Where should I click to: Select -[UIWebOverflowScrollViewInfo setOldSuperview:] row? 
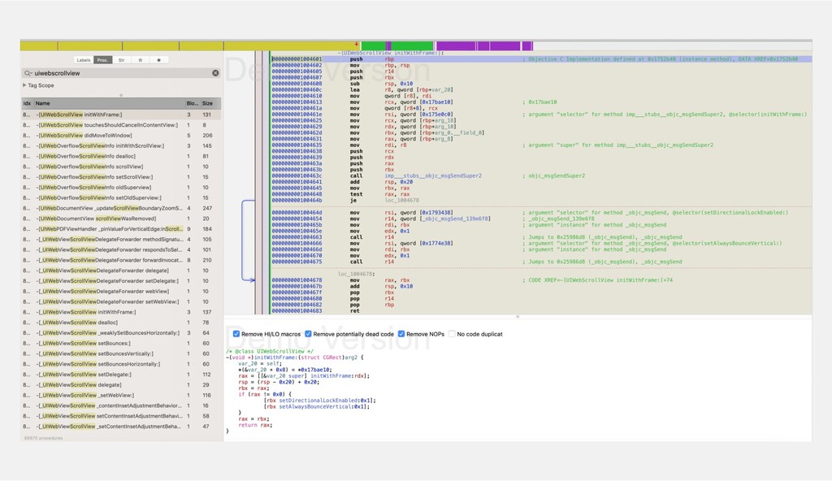121,198
